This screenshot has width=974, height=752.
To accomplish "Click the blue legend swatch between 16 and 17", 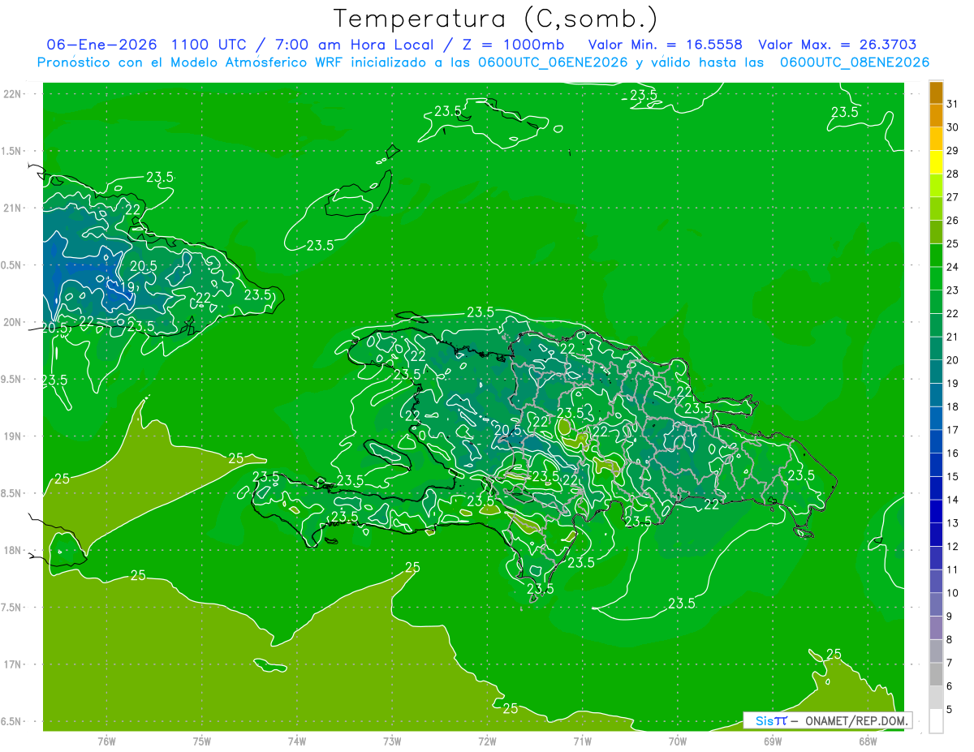I will click(936, 441).
